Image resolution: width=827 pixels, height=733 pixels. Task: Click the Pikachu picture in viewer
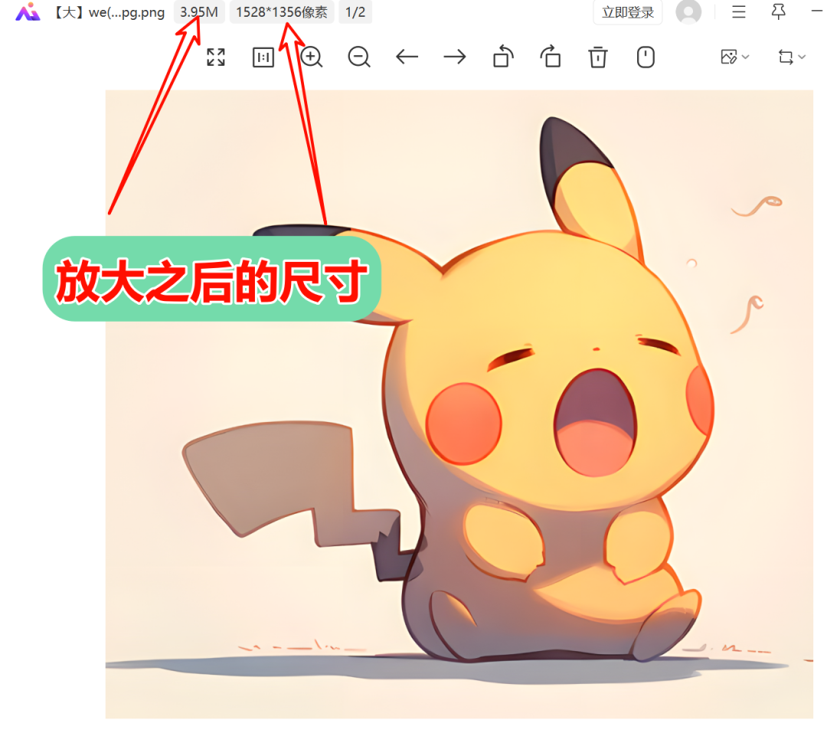(x=459, y=404)
